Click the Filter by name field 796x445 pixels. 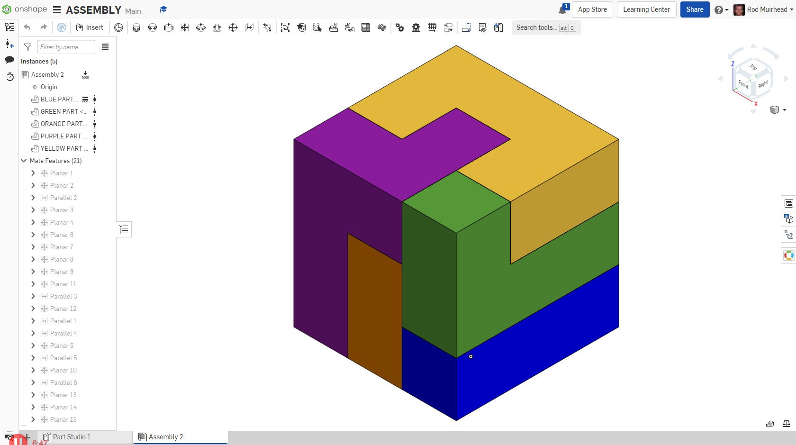(66, 47)
